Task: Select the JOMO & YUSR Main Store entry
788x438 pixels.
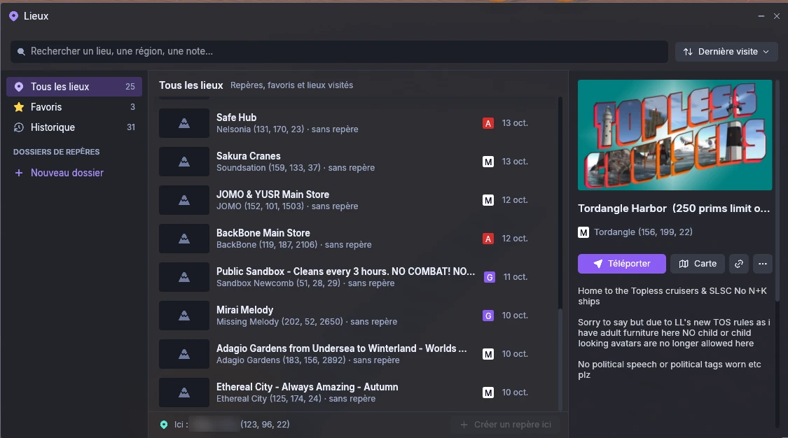Action: (344, 199)
